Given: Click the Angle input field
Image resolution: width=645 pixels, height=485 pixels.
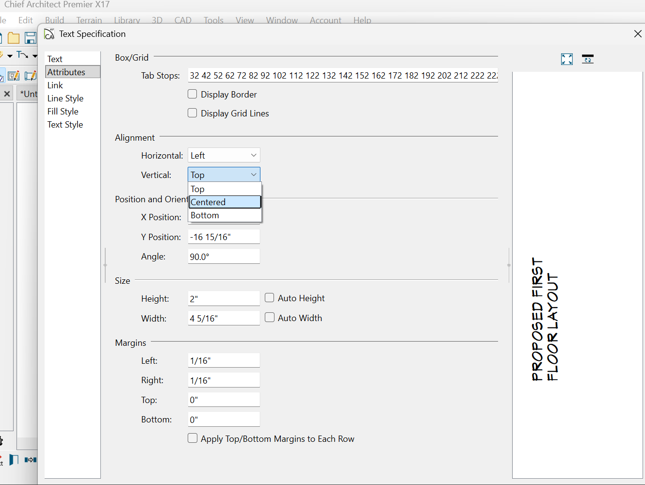Looking at the screenshot, I should pos(224,257).
